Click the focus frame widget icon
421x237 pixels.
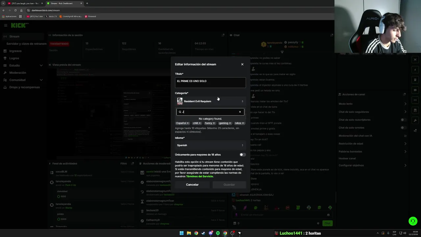pos(415,60)
